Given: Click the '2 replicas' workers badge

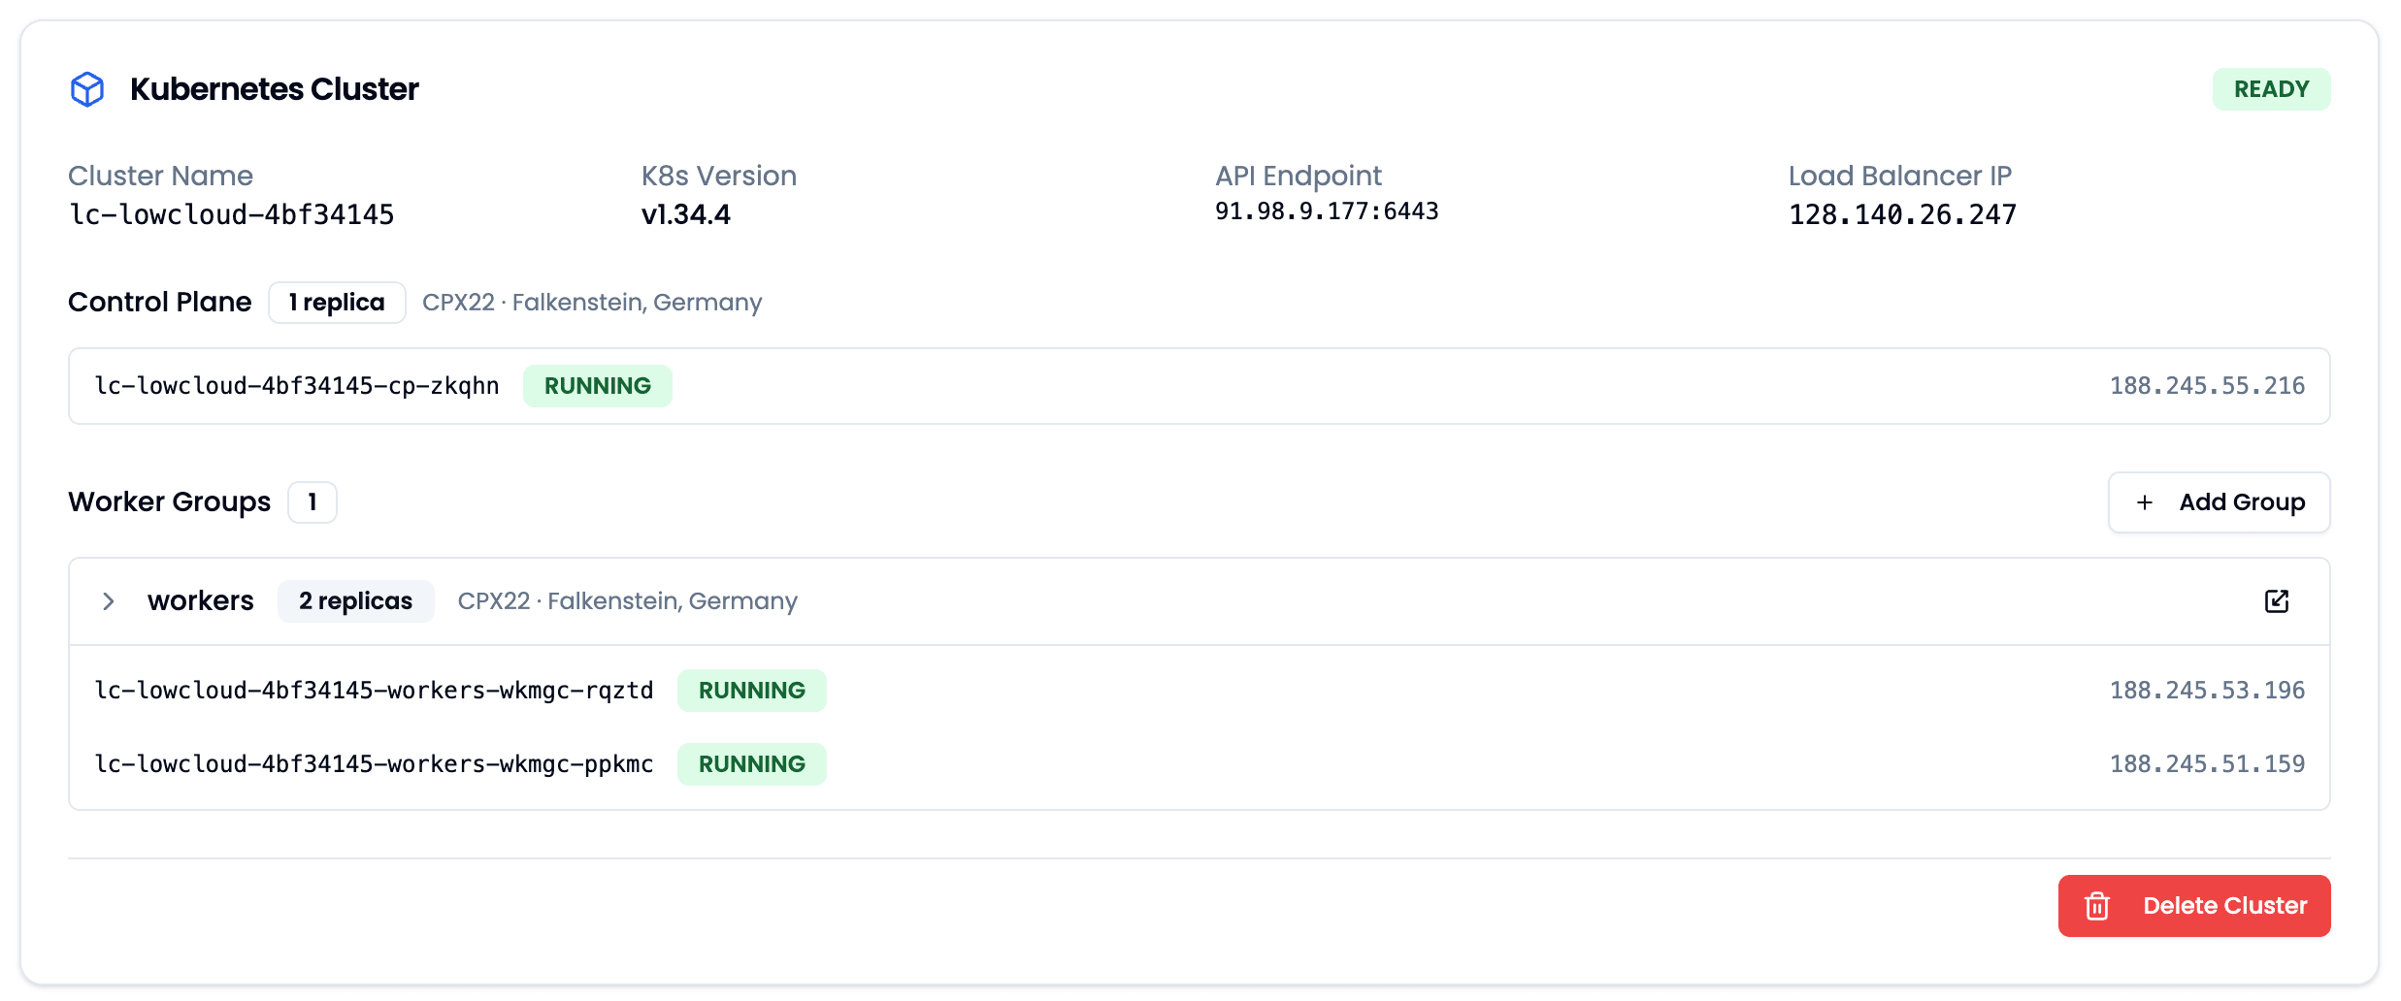Looking at the screenshot, I should tap(355, 600).
